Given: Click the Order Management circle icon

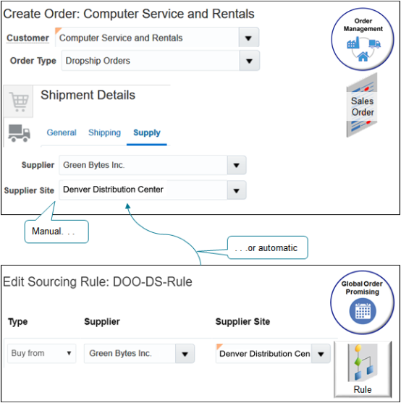Looking at the screenshot, I should pyautogui.click(x=363, y=39).
